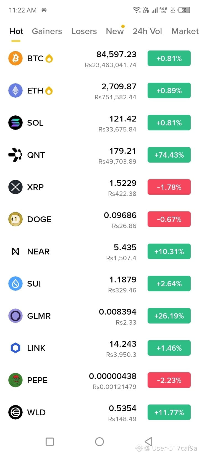Tap the Solana logo icon
Screen dimensions: 199x455
tap(15, 123)
